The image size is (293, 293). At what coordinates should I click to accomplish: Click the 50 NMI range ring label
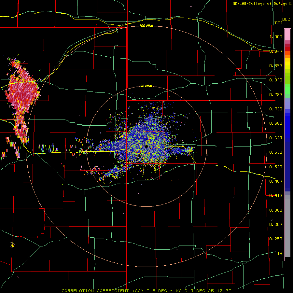pos(146,86)
